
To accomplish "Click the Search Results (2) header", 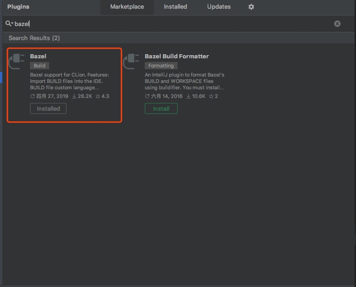I will pos(34,38).
